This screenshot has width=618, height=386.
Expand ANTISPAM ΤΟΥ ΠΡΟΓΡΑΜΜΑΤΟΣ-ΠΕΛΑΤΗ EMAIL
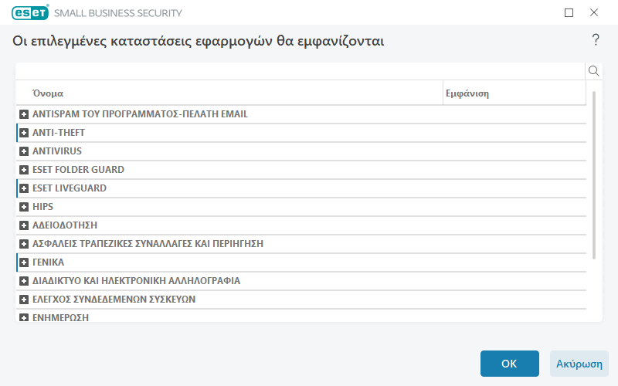pos(24,114)
